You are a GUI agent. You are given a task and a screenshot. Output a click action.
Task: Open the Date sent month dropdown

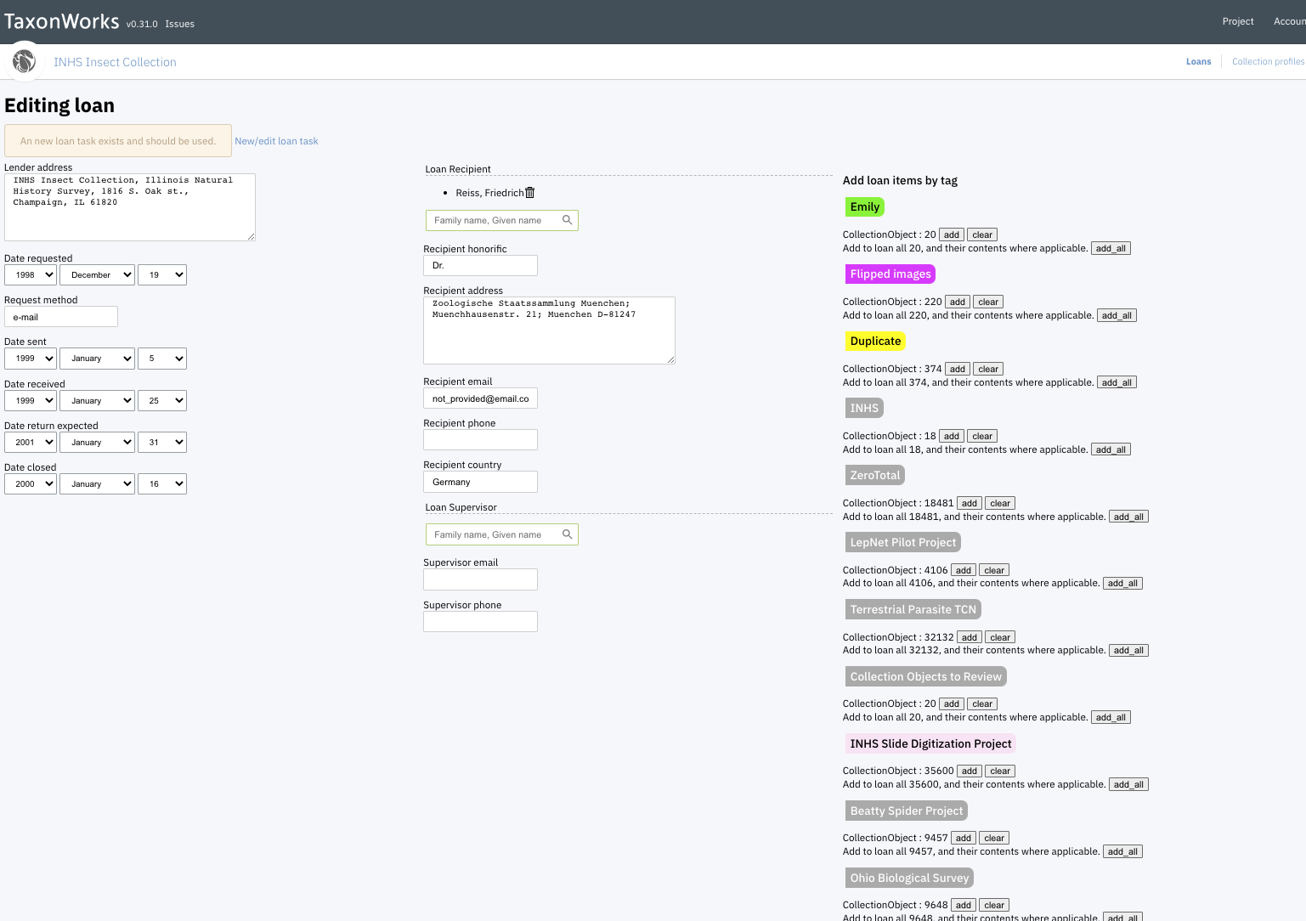(x=96, y=358)
